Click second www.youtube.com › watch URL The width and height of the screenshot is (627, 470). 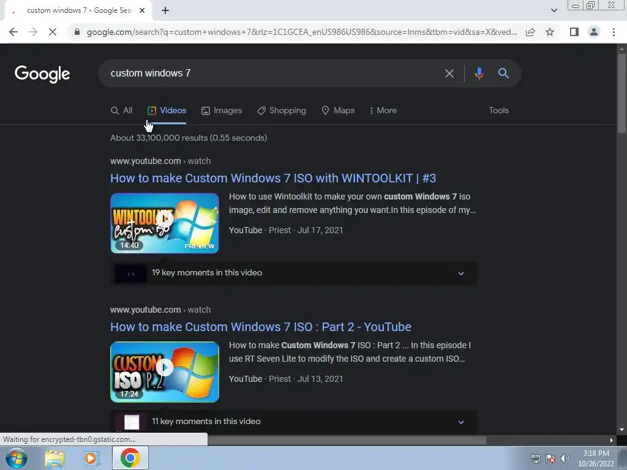(160, 310)
